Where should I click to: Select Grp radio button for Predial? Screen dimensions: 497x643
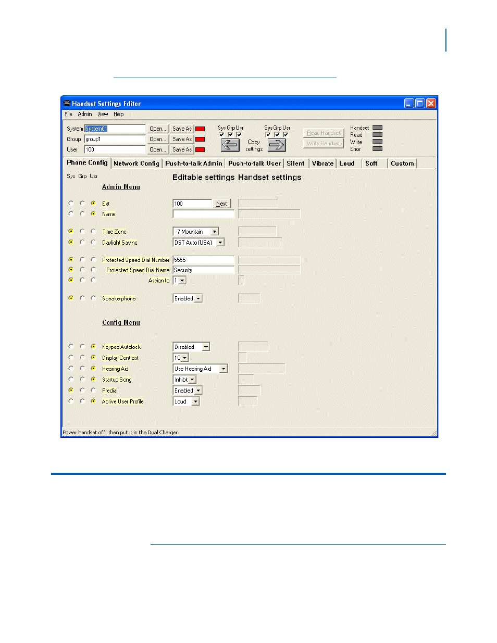(82, 390)
